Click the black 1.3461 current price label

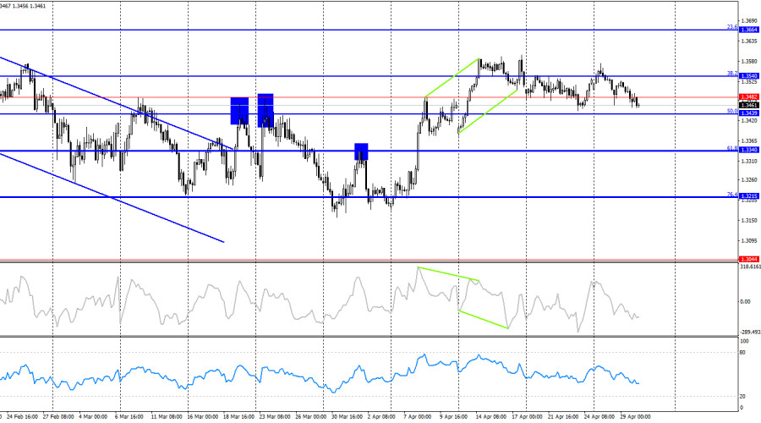749,106
